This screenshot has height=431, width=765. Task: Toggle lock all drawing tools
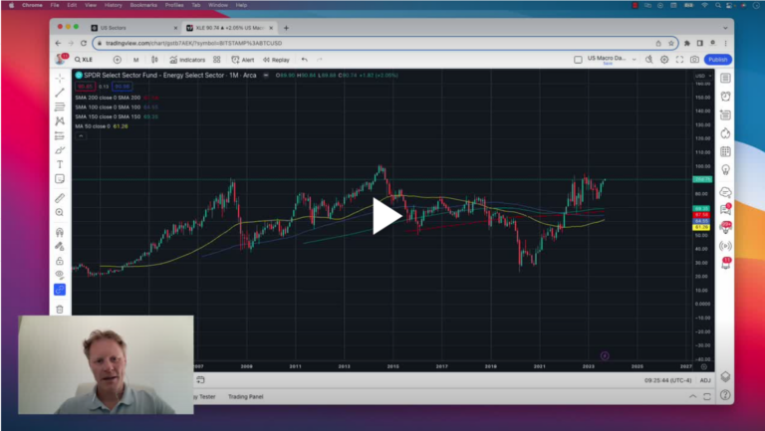pos(60,260)
